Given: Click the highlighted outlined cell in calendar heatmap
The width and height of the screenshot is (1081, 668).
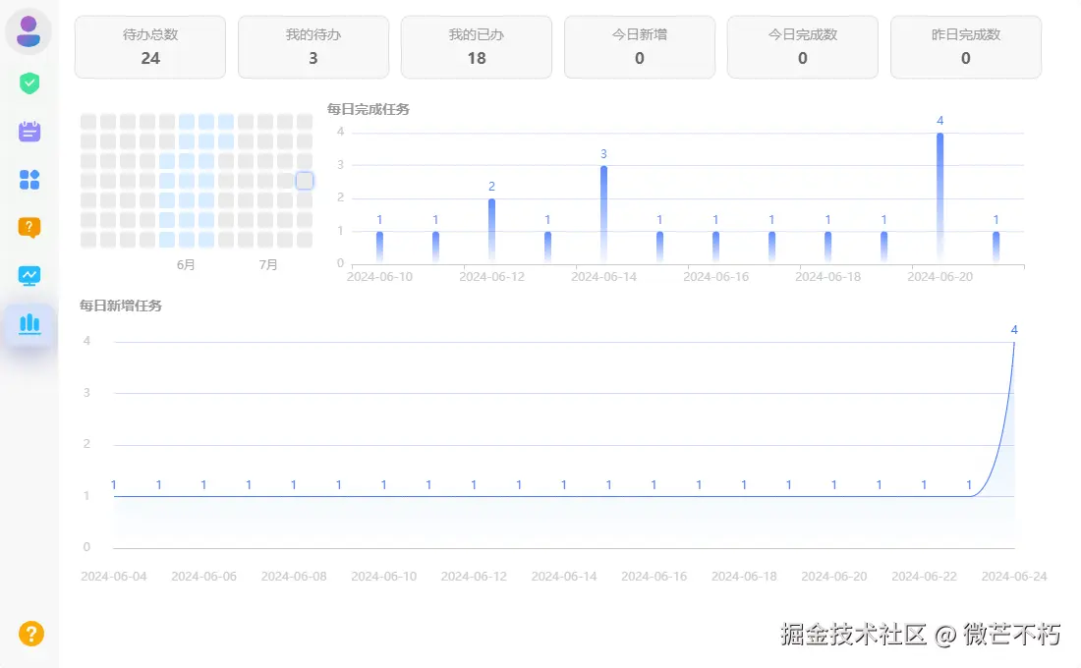Looking at the screenshot, I should coord(305,181).
